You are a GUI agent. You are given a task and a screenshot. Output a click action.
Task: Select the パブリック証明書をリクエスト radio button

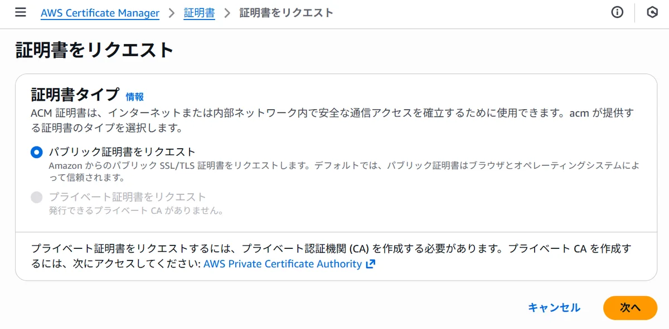click(x=36, y=152)
